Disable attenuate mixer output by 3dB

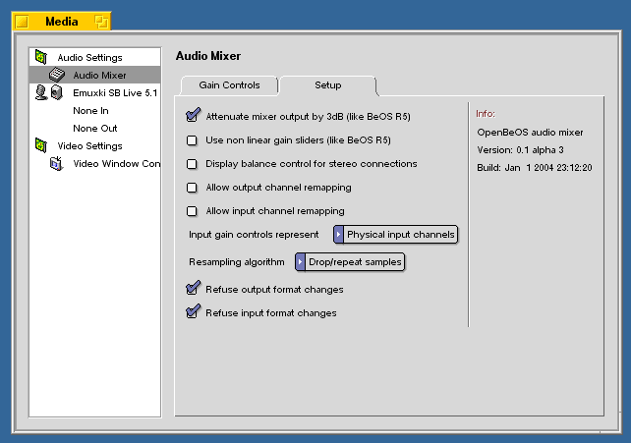[193, 116]
